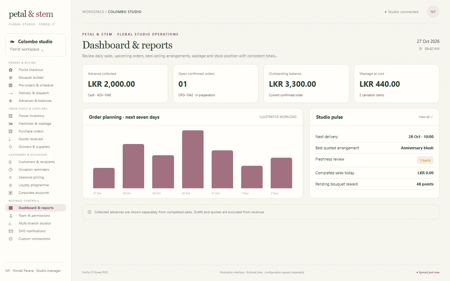Click the Synced just now status
450x281 pixels.
coord(428,273)
